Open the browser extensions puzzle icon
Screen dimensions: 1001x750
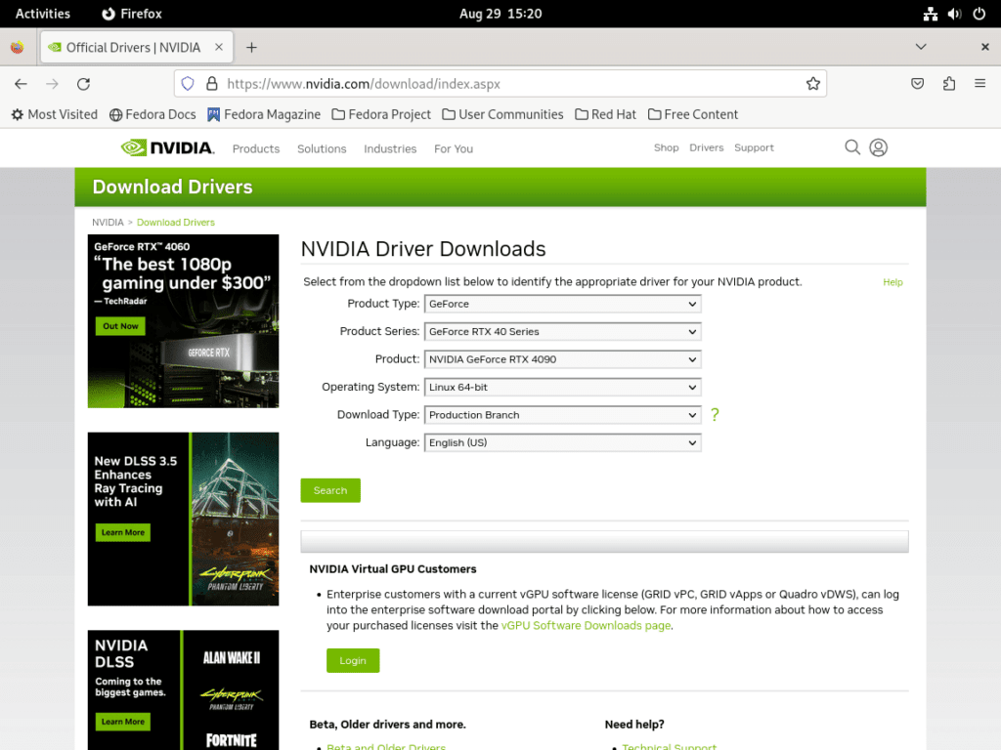pos(948,83)
